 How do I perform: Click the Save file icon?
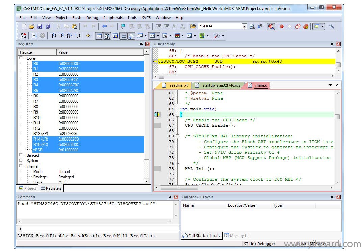coord(40,26)
